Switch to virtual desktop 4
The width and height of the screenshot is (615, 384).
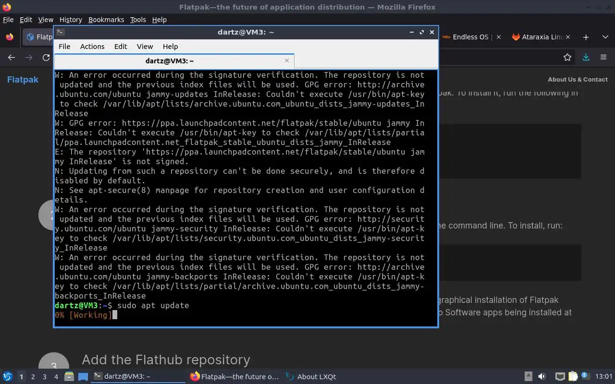click(x=56, y=377)
